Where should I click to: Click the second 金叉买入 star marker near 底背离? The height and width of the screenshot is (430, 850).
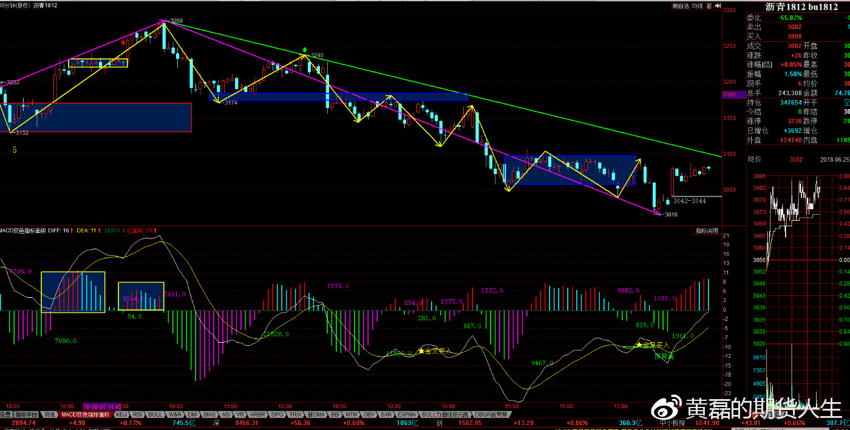point(639,344)
